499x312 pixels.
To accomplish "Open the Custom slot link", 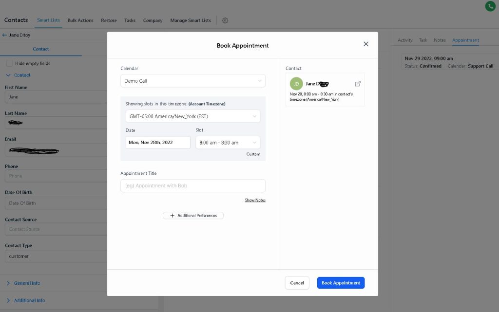I will point(253,154).
